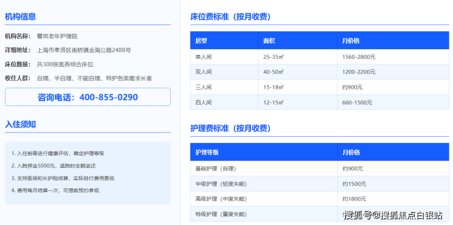Select the 单人间 row cell
Image resolution: width=453 pixels, height=225 pixels.
[224, 57]
